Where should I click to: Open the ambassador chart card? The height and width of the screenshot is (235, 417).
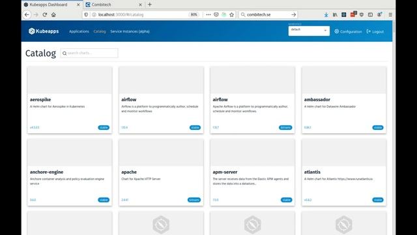click(x=344, y=100)
